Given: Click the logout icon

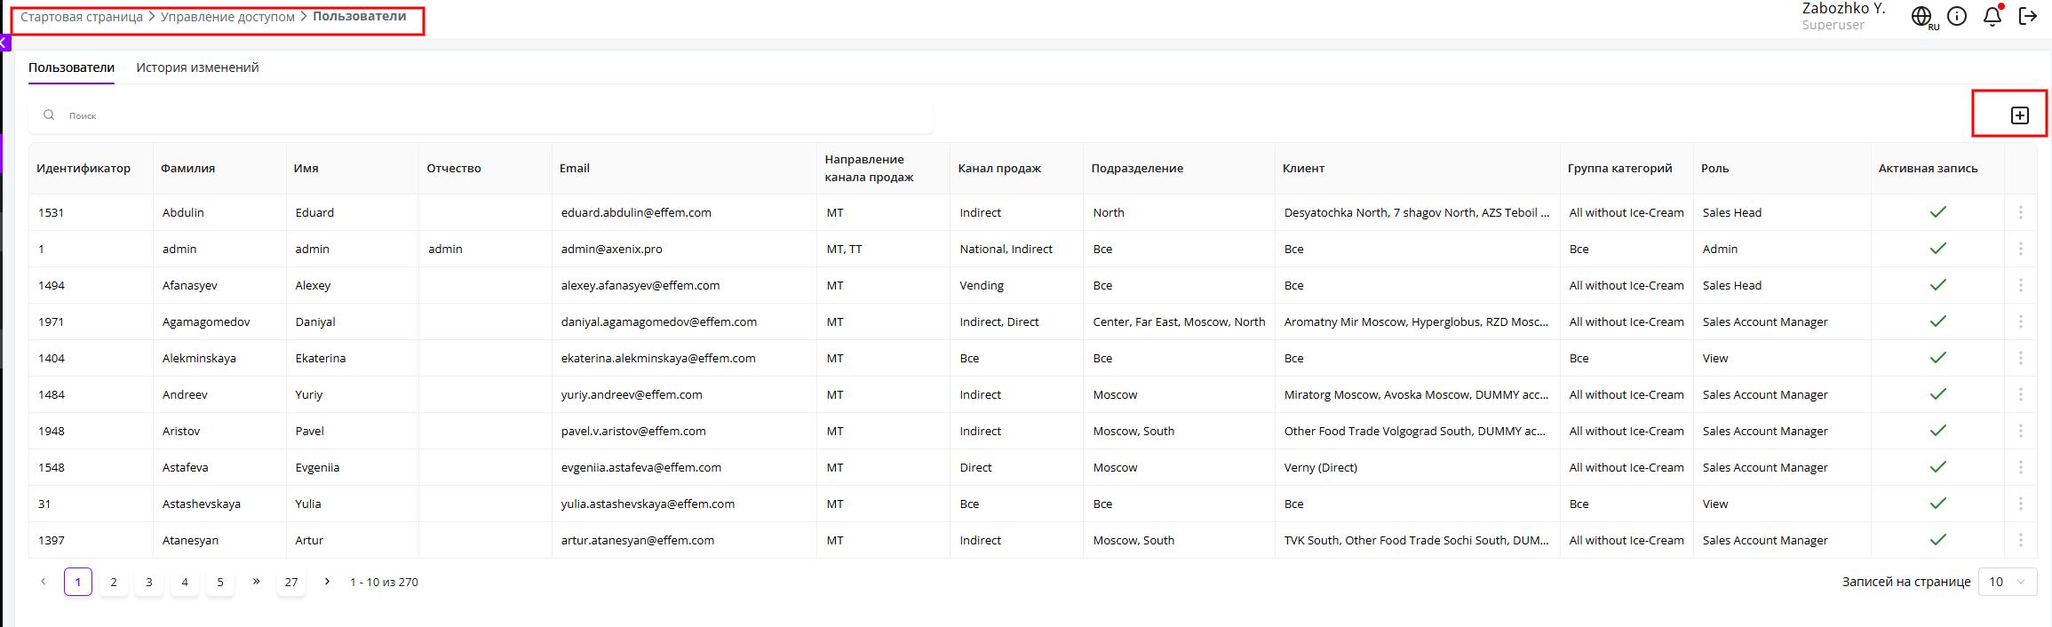Looking at the screenshot, I should [2028, 17].
